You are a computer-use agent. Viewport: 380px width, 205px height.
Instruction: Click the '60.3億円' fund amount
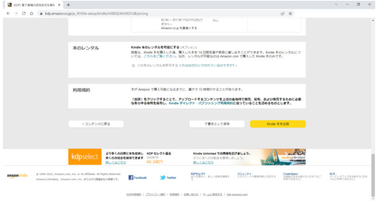154,162
